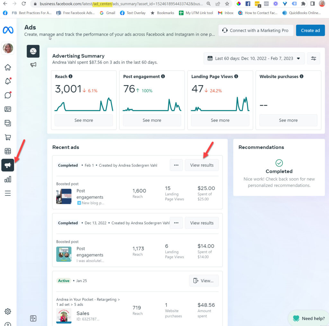Click the Active status label on Jan 25 ad
329x326 pixels.
click(64, 281)
